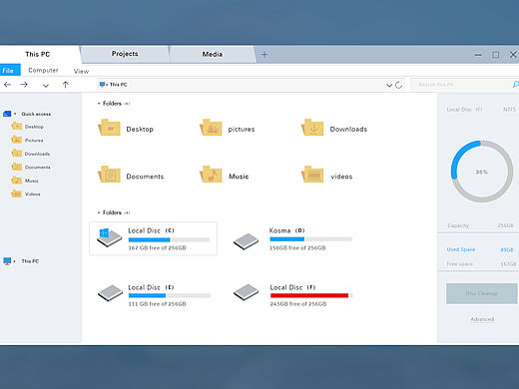This screenshot has width=519, height=389.
Task: Switch to the Media tab
Action: coord(213,54)
